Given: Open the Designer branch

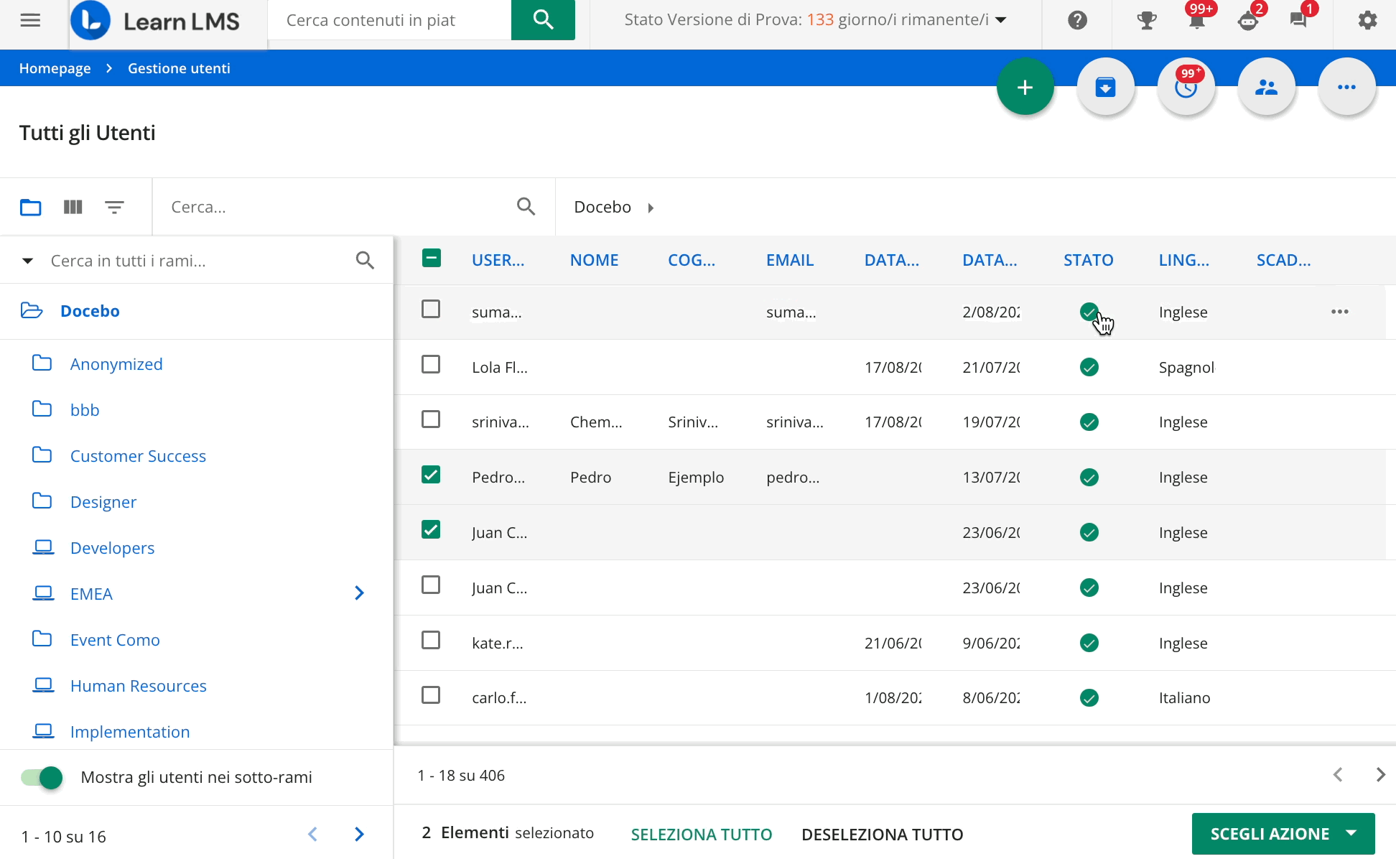Looking at the screenshot, I should 103,502.
